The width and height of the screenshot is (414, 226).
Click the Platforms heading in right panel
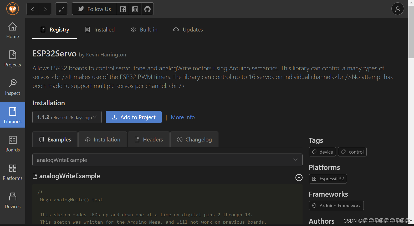(324, 167)
